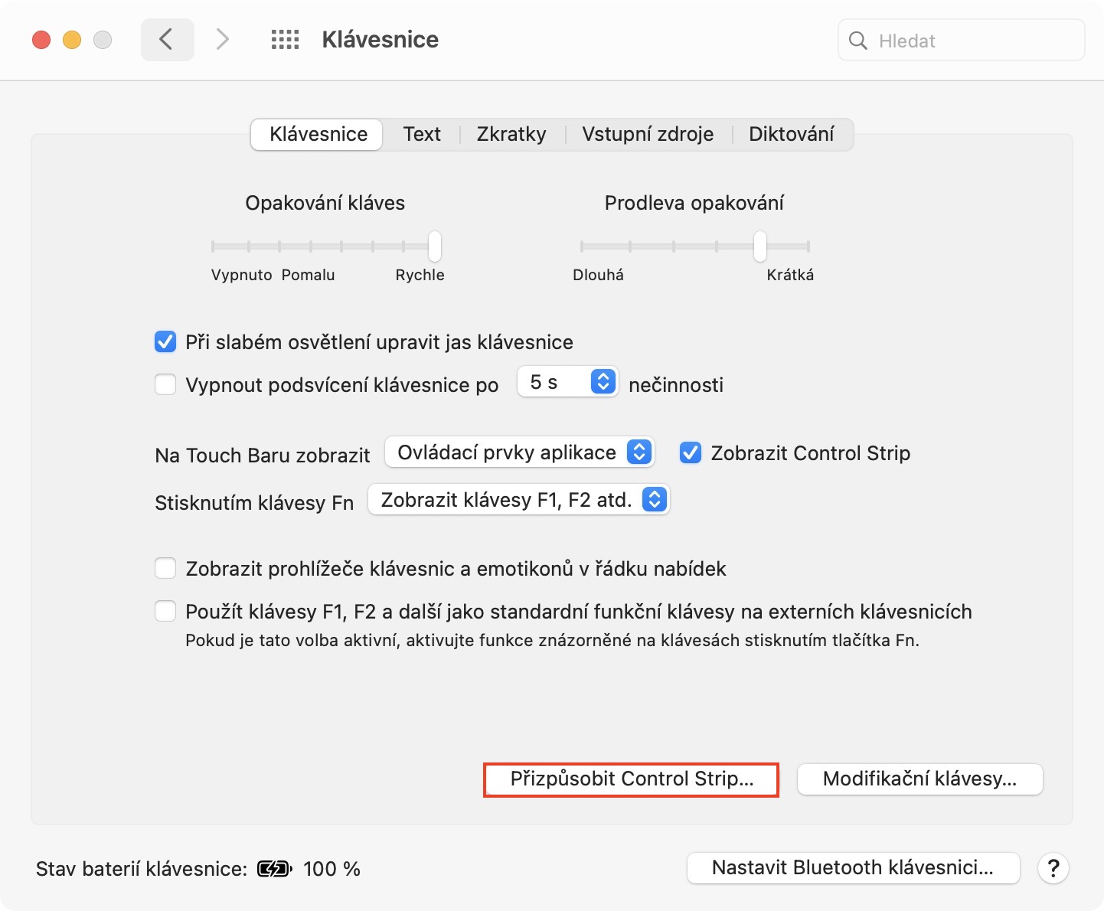This screenshot has height=911, width=1104.
Task: Open the 5 s inactivity dropdown
Action: 567,382
